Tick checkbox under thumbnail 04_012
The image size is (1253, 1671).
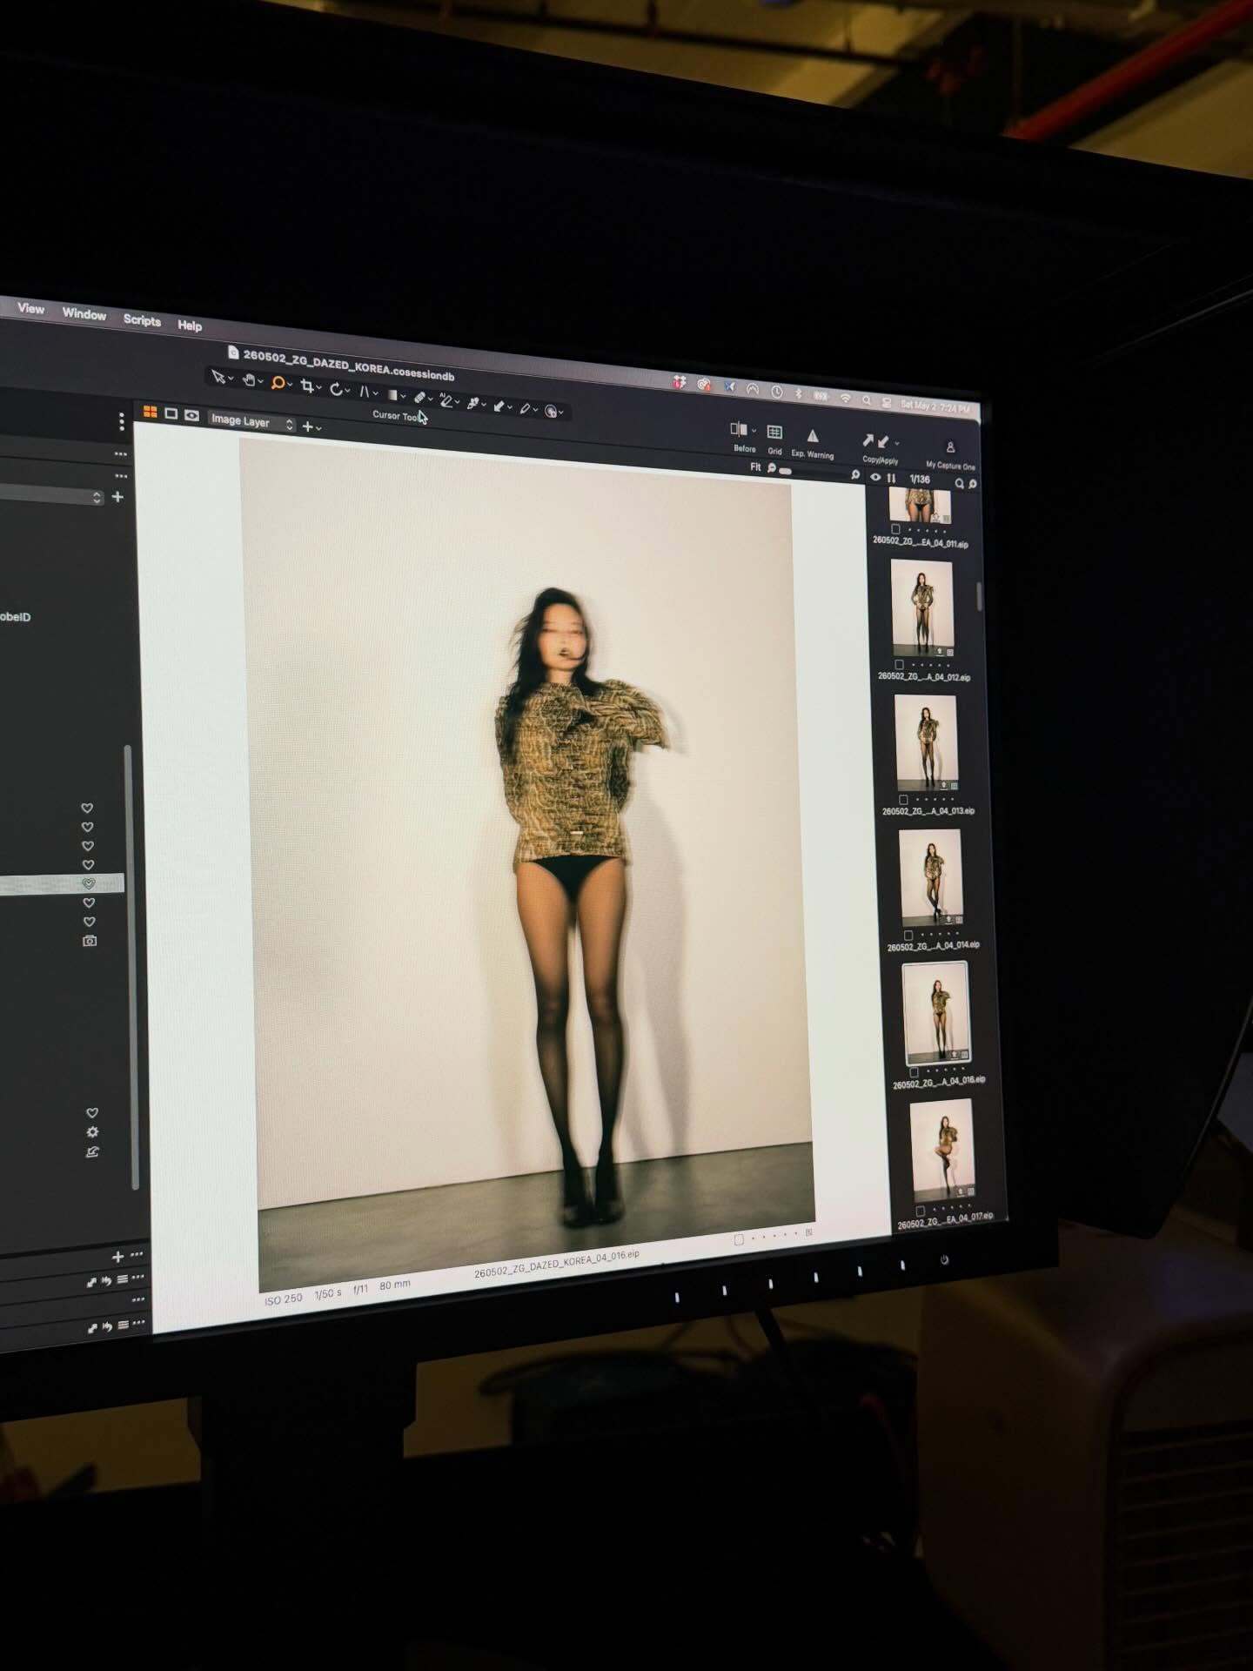pyautogui.click(x=900, y=664)
